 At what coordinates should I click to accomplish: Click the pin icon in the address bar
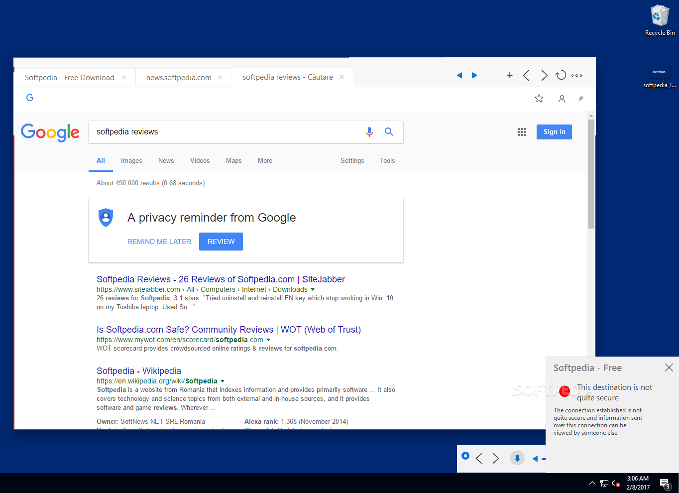point(580,99)
